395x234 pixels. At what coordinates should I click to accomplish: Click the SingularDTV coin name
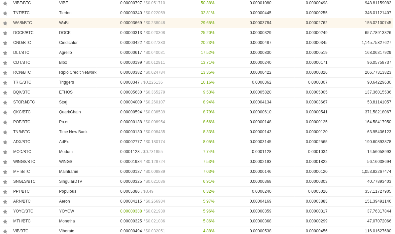pos(71,181)
